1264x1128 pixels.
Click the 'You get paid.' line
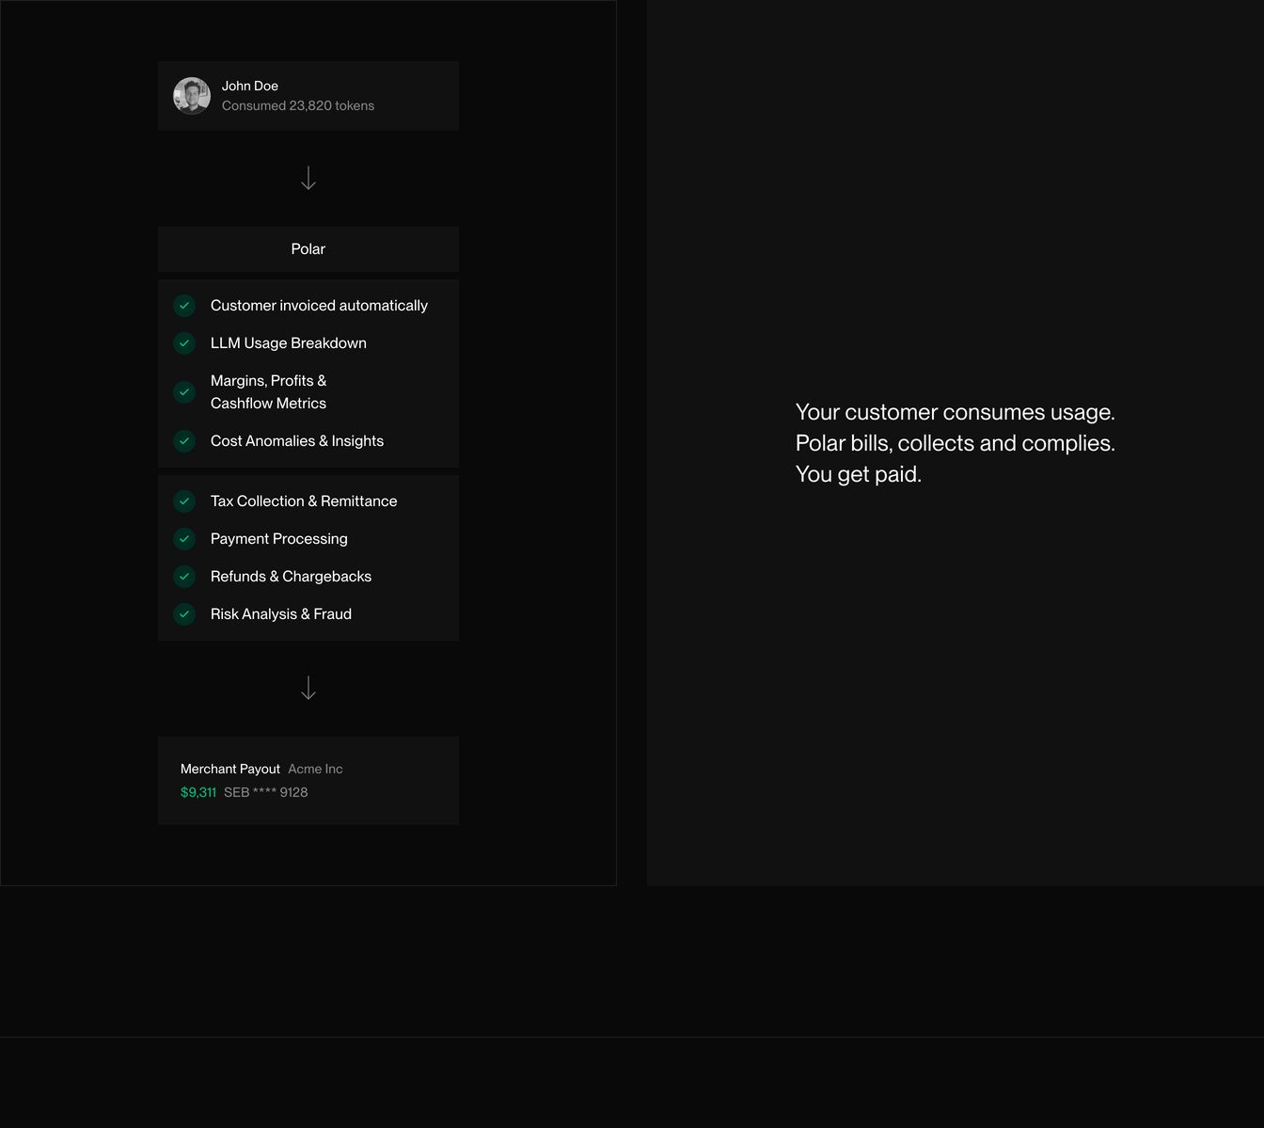pyautogui.click(x=859, y=474)
